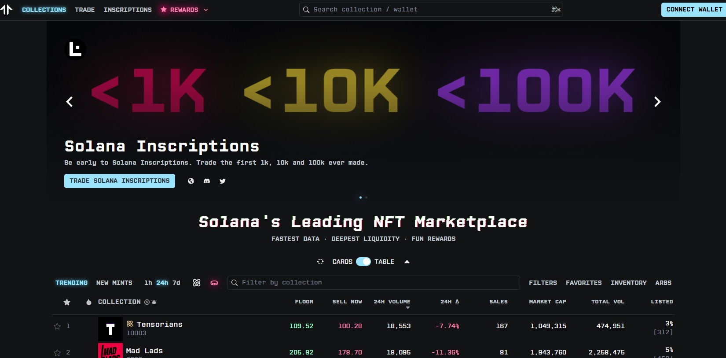
Task: Sort by Listed column
Action: 662,302
